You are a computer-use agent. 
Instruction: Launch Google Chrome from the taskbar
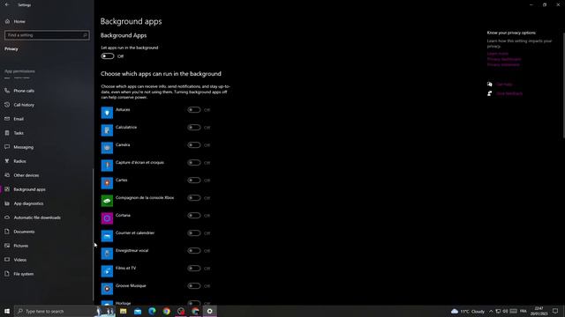(x=167, y=311)
